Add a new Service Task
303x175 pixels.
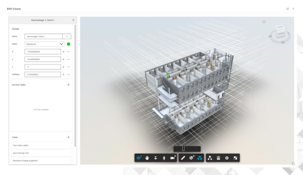click(x=69, y=84)
